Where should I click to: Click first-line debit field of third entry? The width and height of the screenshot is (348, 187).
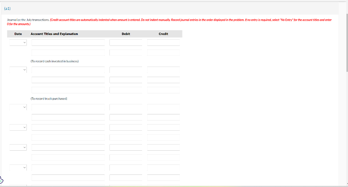[x=126, y=107]
